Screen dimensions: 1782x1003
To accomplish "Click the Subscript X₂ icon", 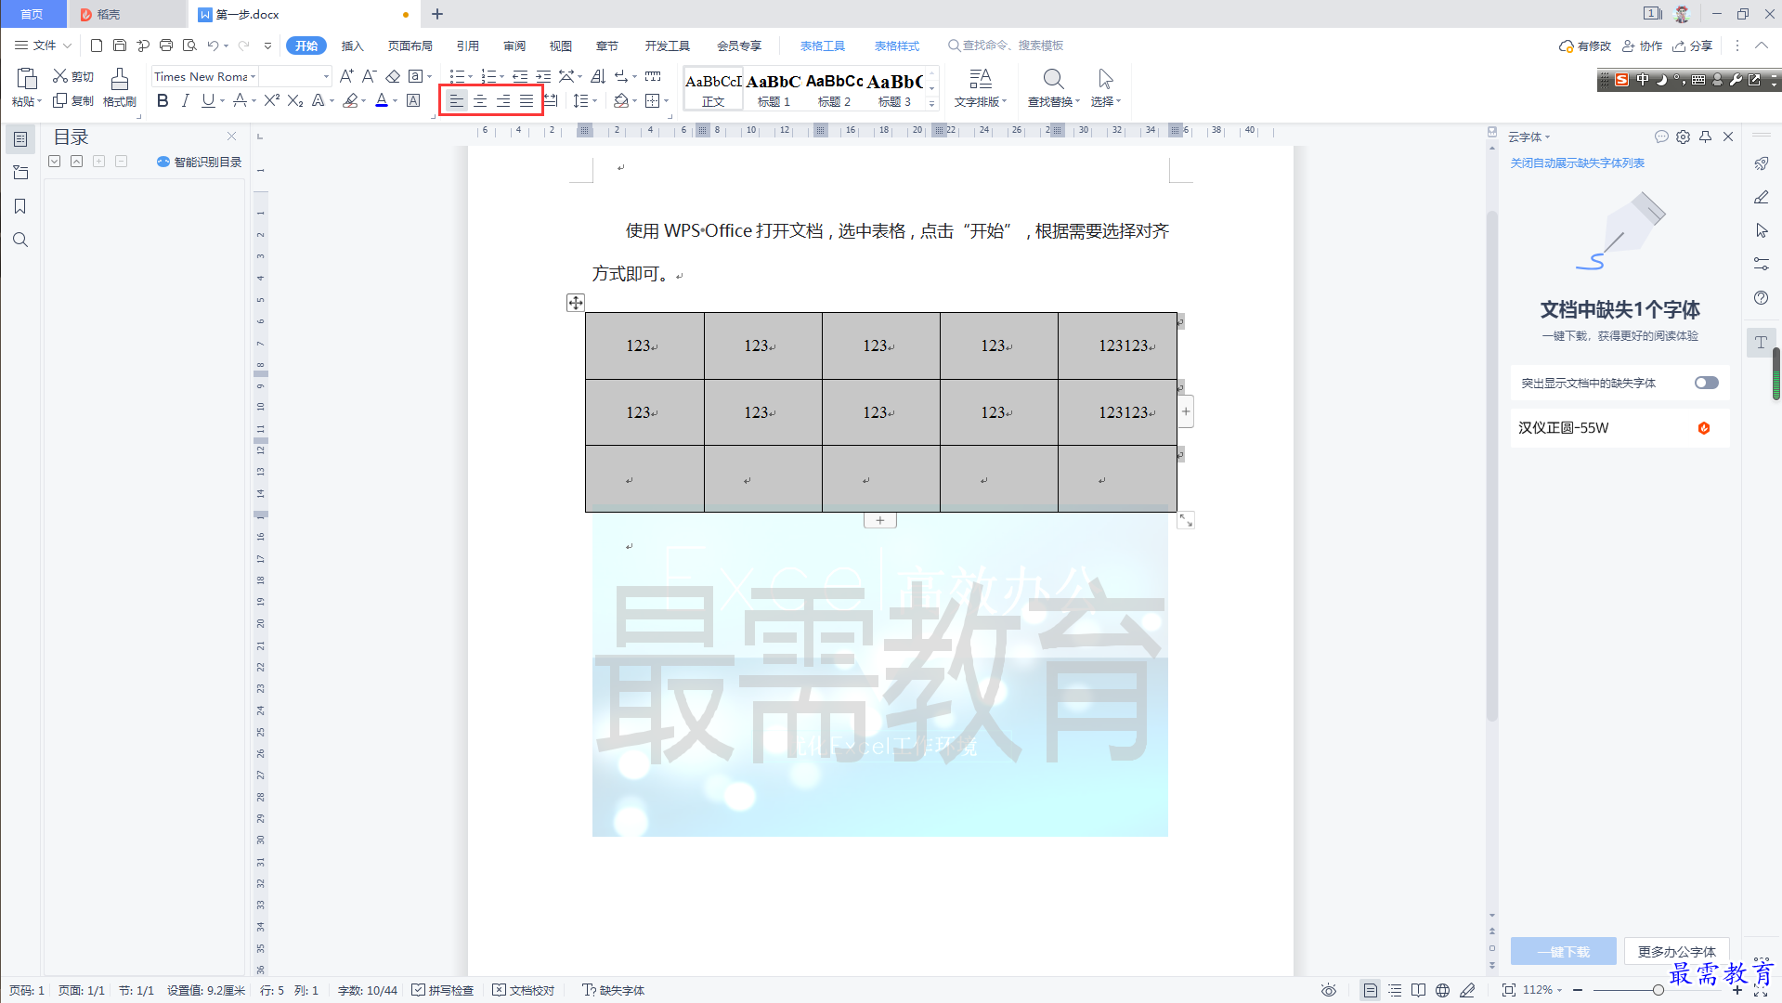I will coord(294,100).
